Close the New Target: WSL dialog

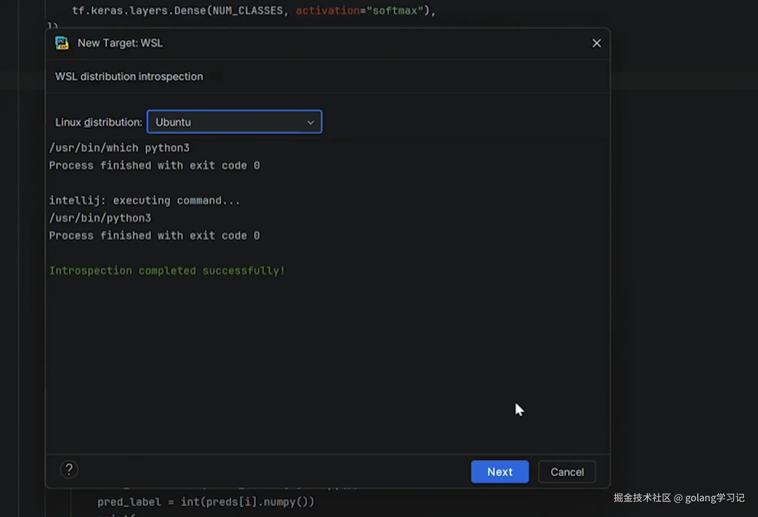(x=596, y=43)
